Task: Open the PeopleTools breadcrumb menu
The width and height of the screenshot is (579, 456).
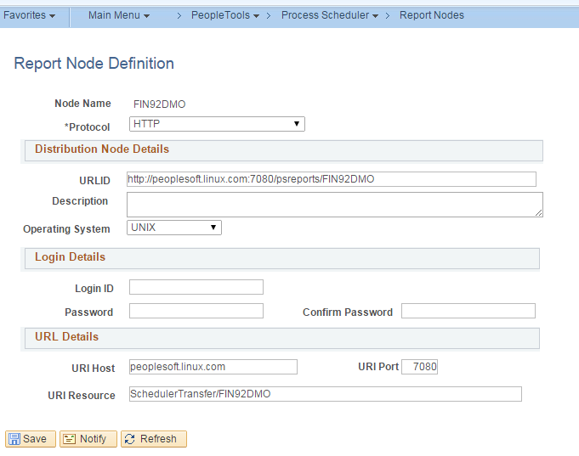Action: pyautogui.click(x=225, y=15)
